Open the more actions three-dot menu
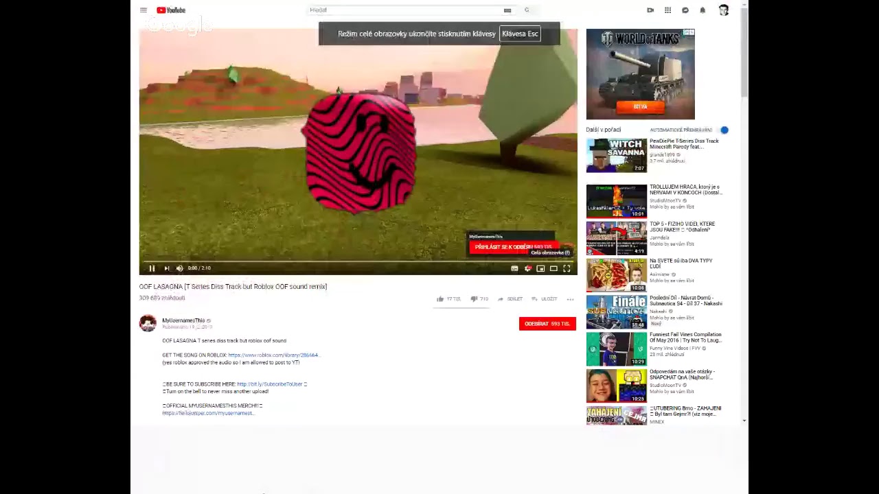The height and width of the screenshot is (494, 879). tap(570, 299)
